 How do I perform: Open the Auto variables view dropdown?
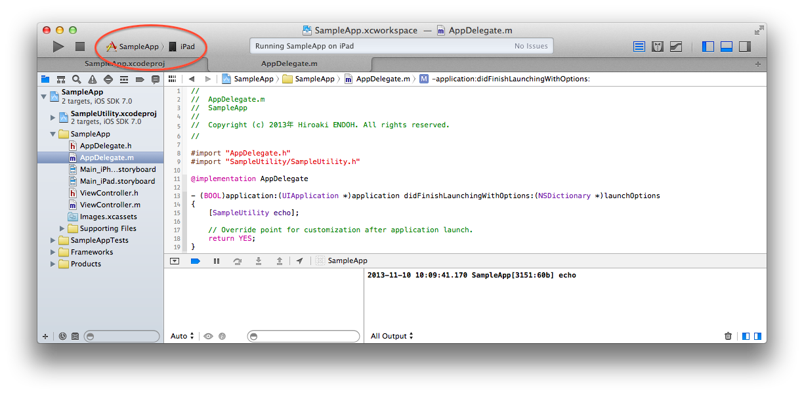coord(182,336)
